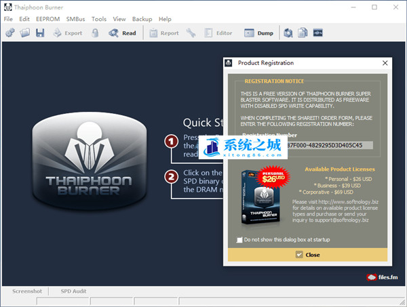Switch to the Screenshot tab
The image size is (407, 307).
(27, 291)
